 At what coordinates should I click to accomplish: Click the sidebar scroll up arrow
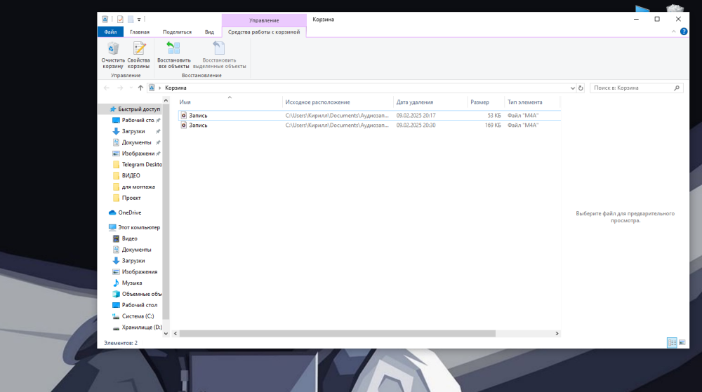pos(166,101)
